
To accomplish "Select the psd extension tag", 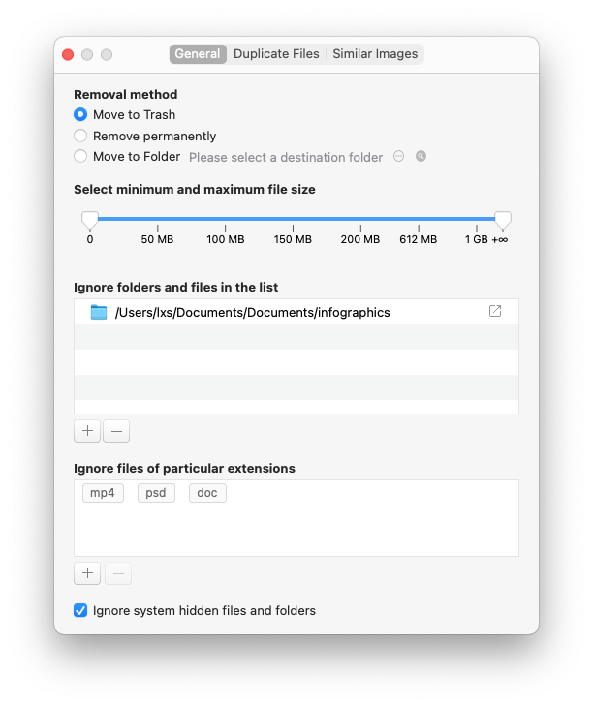I will pyautogui.click(x=156, y=493).
